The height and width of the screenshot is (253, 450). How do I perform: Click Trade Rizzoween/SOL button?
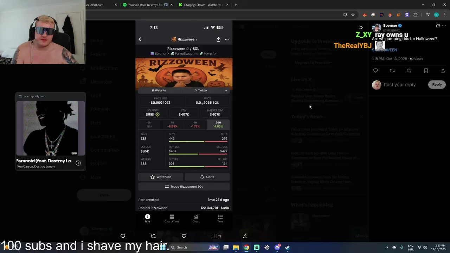(184, 187)
